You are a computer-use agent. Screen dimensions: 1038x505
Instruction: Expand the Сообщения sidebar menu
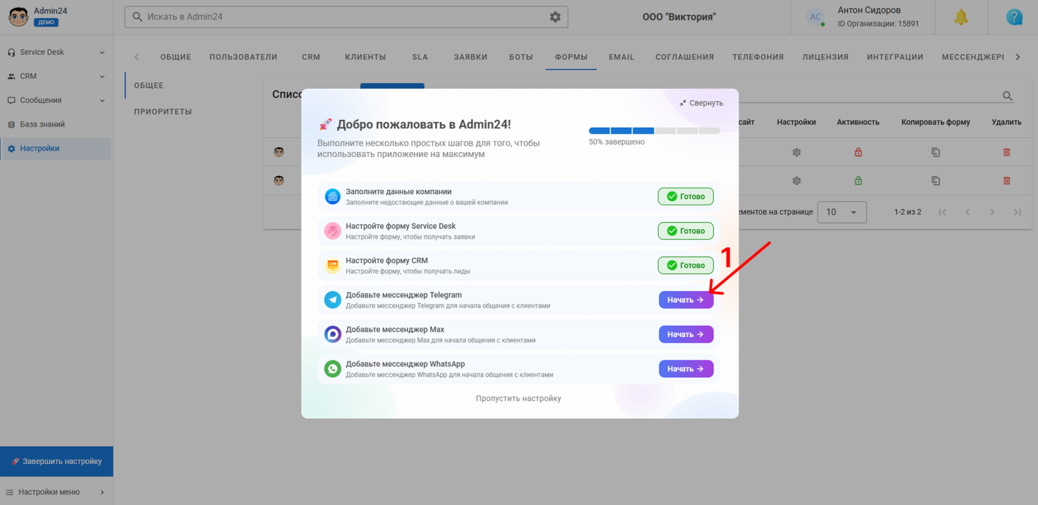click(56, 100)
